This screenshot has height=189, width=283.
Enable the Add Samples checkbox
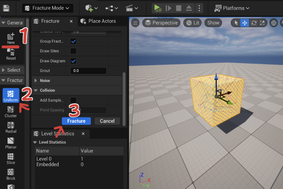coord(73,100)
